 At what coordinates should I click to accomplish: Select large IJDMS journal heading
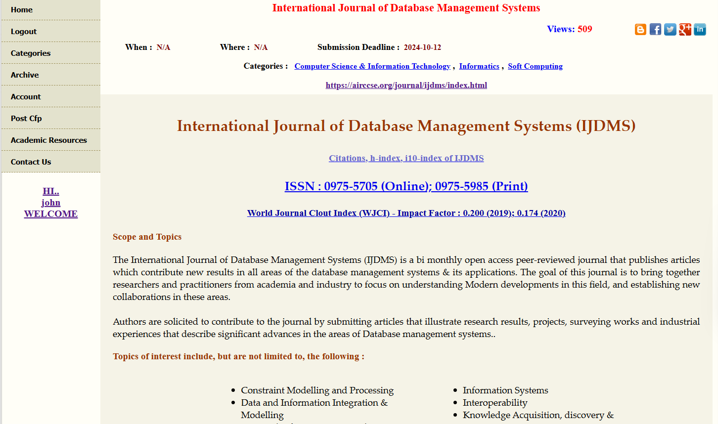(x=406, y=126)
